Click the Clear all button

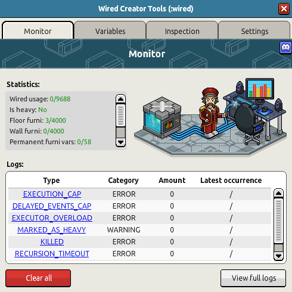pos(38,278)
